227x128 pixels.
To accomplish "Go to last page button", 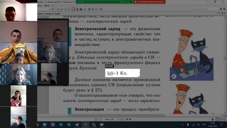I will (x=122, y=119).
